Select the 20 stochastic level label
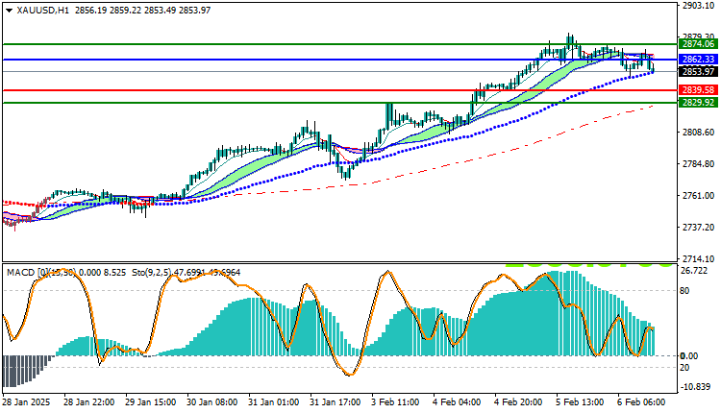The image size is (721, 413). tap(684, 368)
